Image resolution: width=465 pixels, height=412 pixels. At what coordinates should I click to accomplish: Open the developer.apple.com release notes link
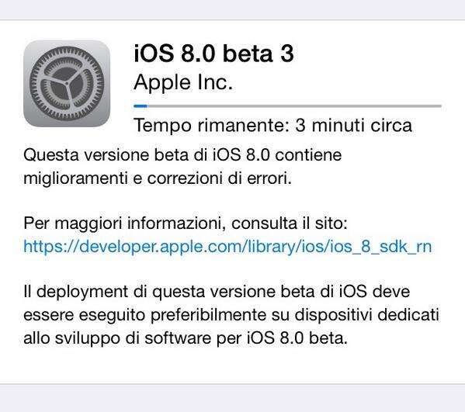click(227, 247)
